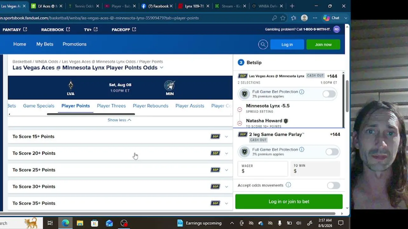The image size is (408, 229).
Task: Expand To Score 35+ Points market
Action: tap(227, 204)
